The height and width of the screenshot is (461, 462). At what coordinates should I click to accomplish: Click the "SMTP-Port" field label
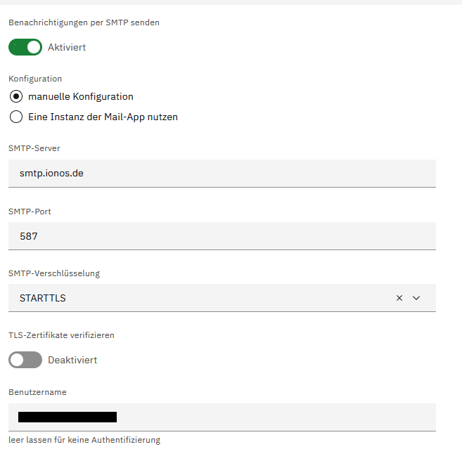point(30,211)
